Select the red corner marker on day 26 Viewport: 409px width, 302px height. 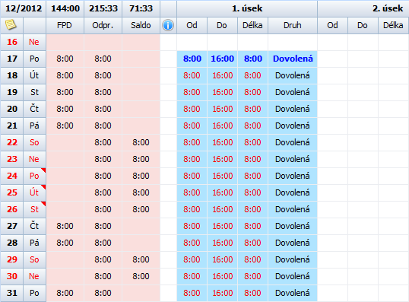(x=43, y=204)
